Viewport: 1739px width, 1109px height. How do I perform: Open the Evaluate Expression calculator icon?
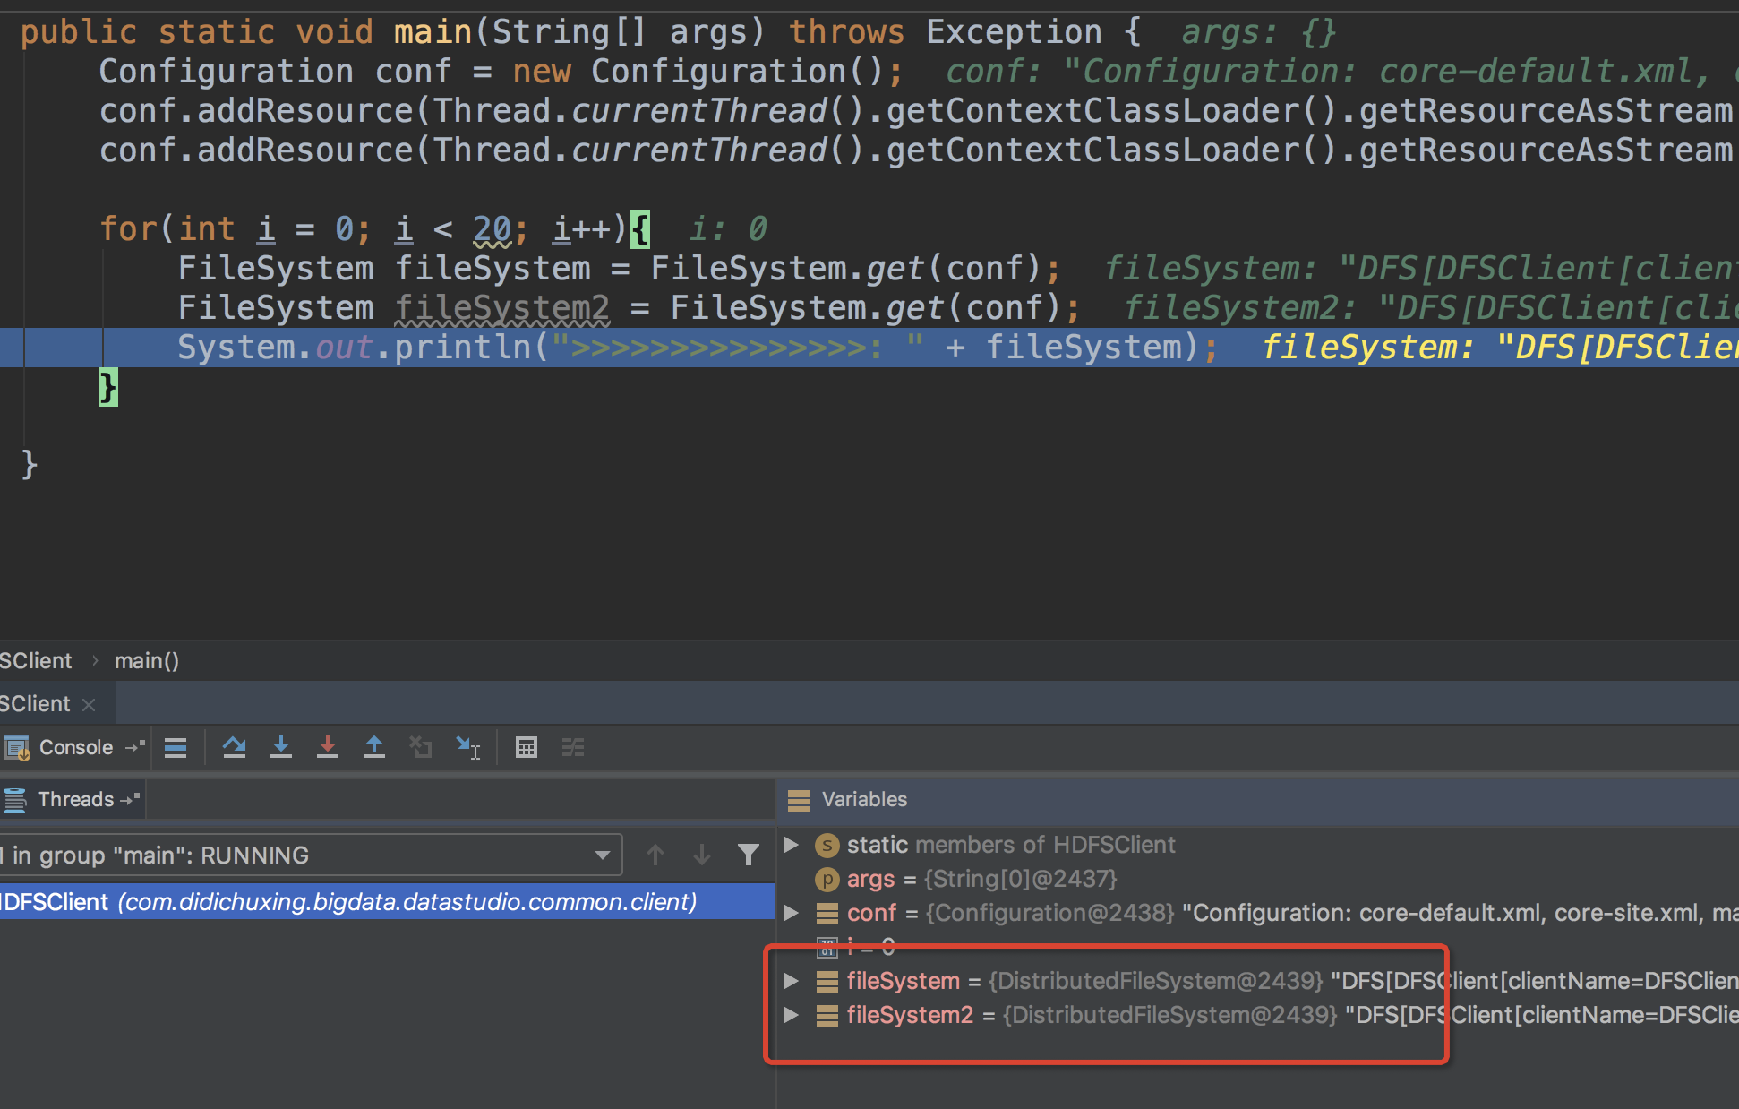click(527, 747)
